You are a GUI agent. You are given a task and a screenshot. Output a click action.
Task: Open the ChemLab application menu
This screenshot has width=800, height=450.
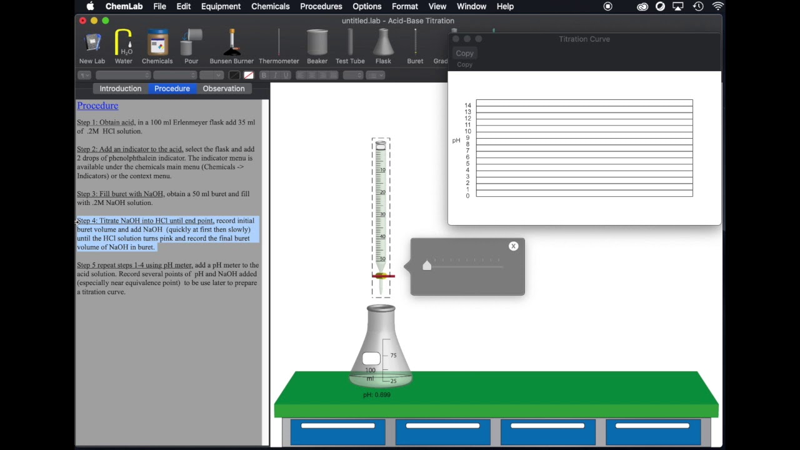[124, 6]
